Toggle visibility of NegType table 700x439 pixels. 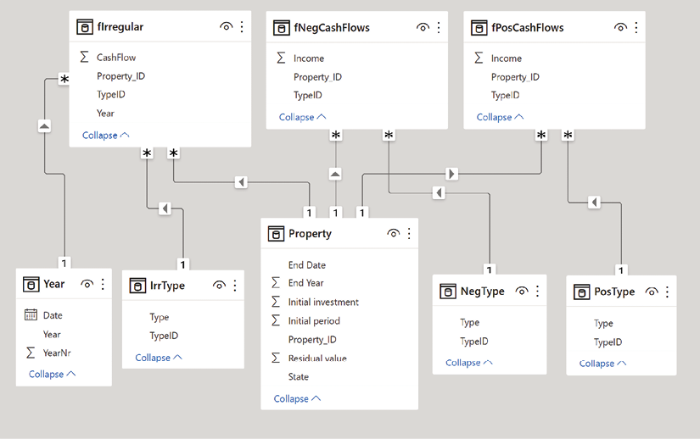pyautogui.click(x=522, y=292)
